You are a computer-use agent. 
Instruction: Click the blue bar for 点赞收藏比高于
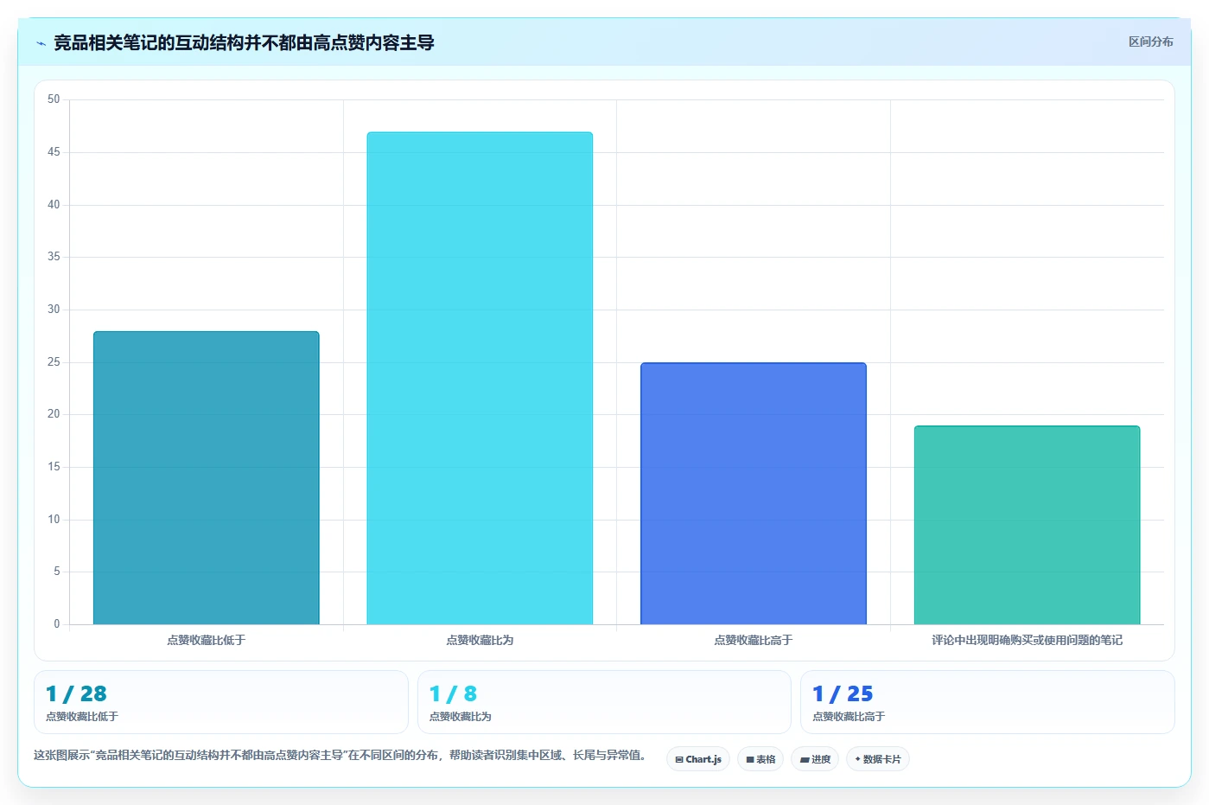754,494
